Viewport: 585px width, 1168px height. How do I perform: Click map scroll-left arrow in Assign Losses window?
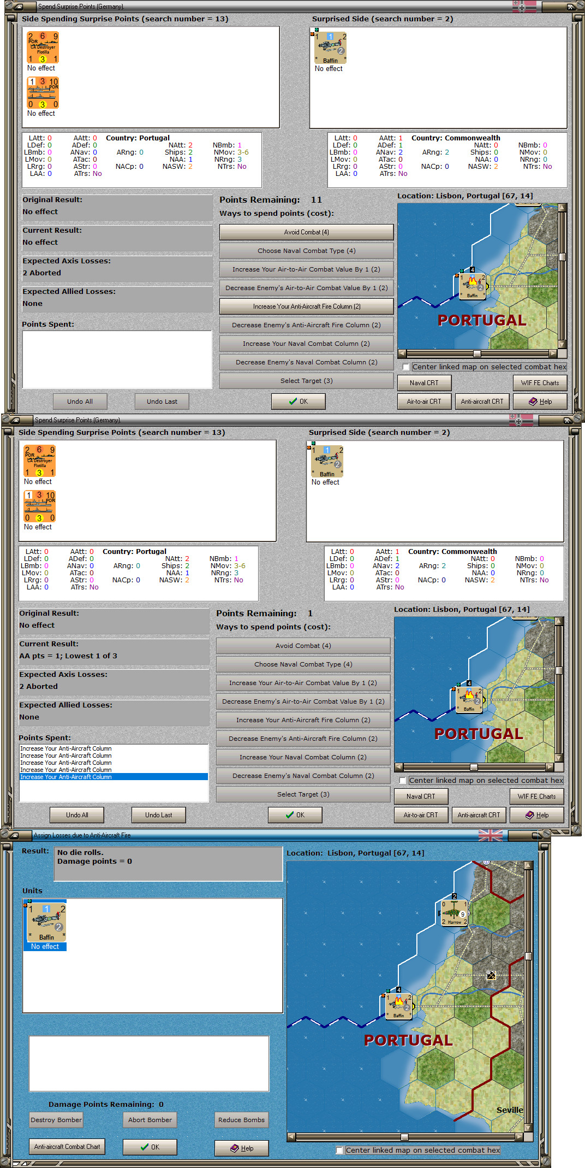(x=291, y=1137)
